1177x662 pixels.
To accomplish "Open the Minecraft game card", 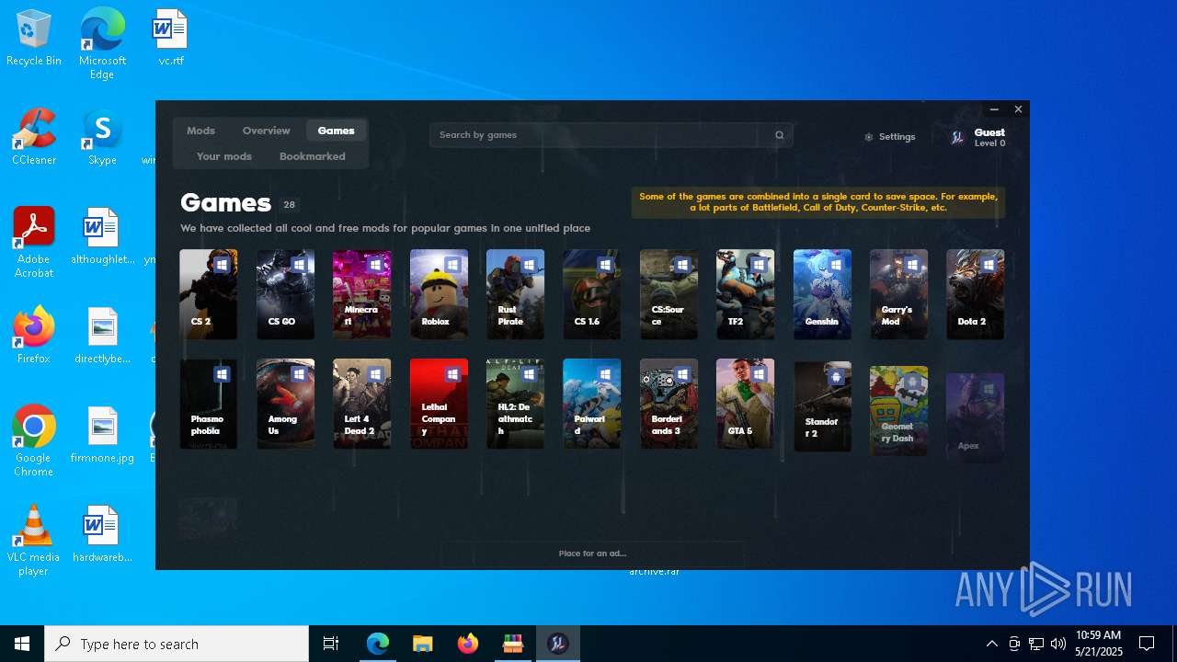I will coord(361,294).
